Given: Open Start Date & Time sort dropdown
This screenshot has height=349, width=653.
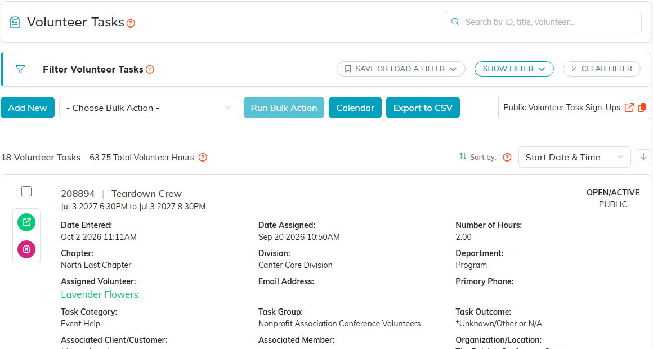Looking at the screenshot, I should pyautogui.click(x=574, y=158).
